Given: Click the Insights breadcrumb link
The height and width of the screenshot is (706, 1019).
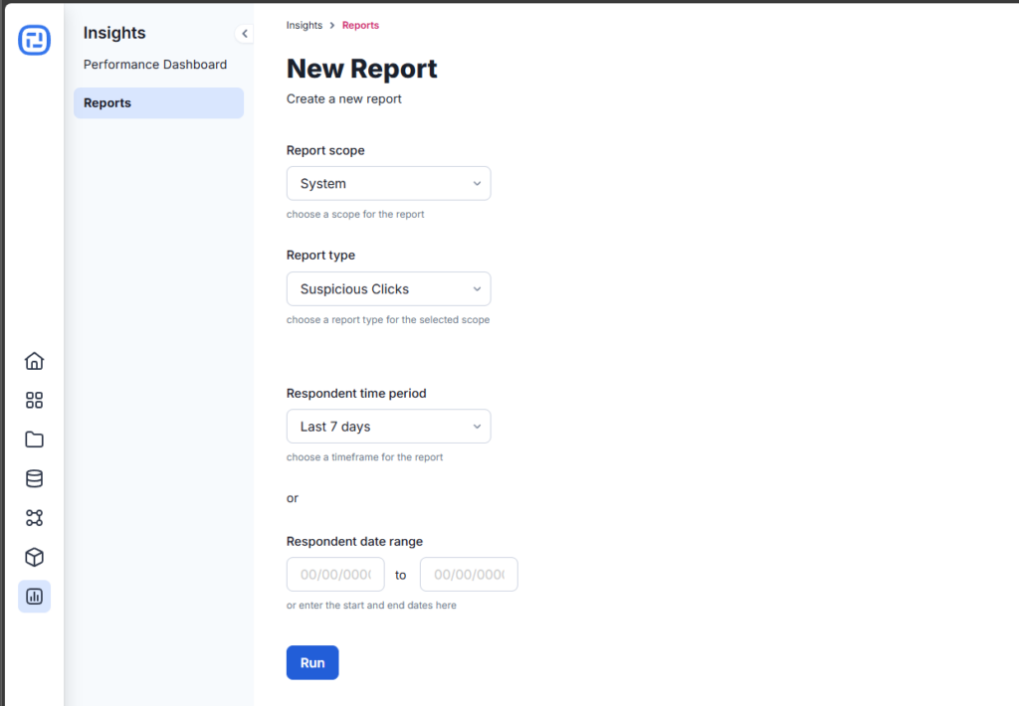Looking at the screenshot, I should (x=304, y=25).
